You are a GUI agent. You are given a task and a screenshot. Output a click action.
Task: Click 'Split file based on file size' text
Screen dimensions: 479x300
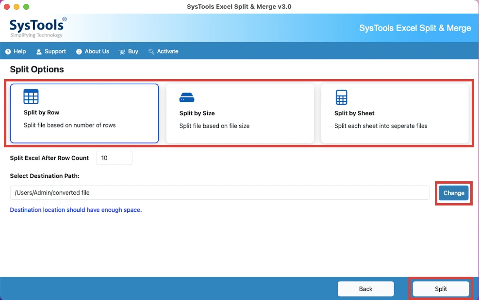[x=215, y=126]
